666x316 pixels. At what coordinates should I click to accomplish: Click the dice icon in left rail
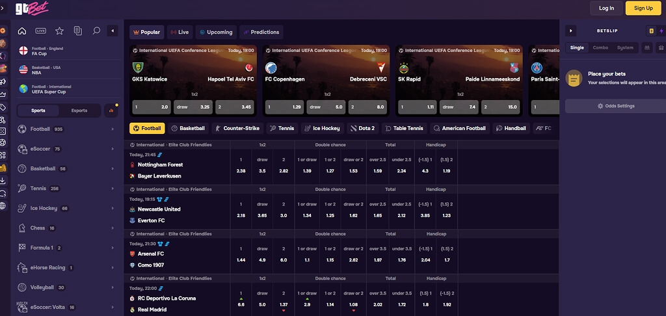(3, 131)
